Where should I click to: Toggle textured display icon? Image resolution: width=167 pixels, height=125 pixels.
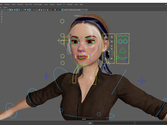(17, 10)
